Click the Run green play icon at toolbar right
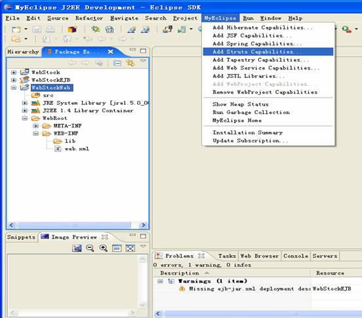The width and height of the screenshot is (362, 318). tap(346, 29)
